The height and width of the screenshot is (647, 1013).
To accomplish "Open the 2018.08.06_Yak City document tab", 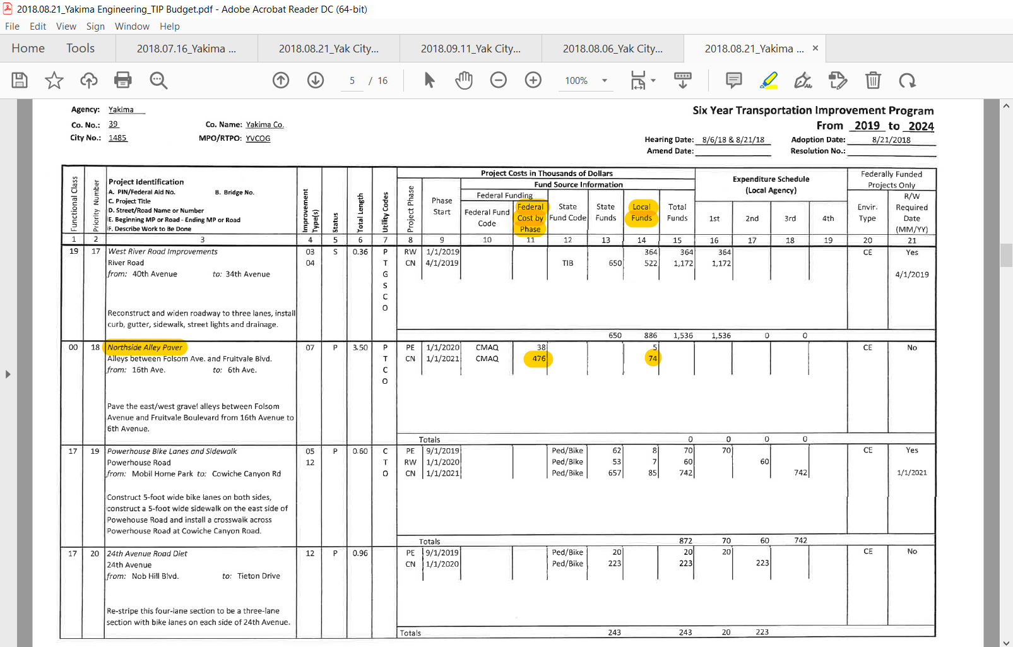I will click(x=613, y=49).
